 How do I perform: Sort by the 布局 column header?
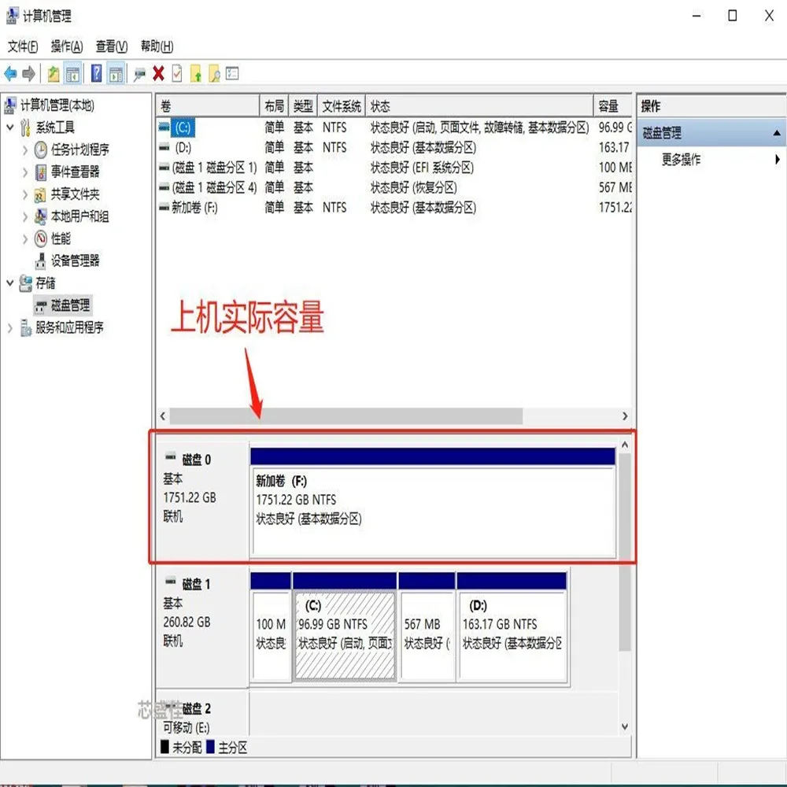274,106
